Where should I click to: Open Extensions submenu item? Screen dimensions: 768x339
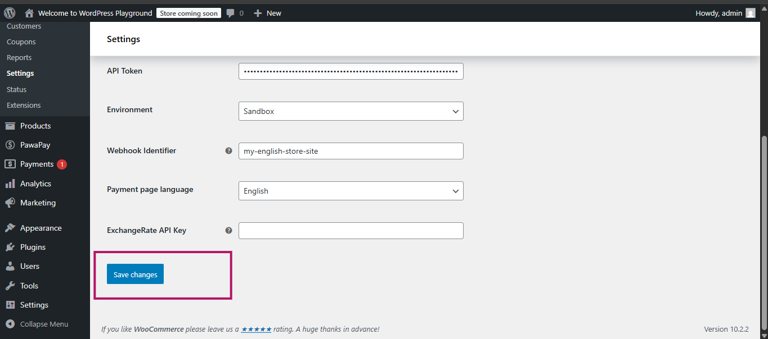point(24,105)
